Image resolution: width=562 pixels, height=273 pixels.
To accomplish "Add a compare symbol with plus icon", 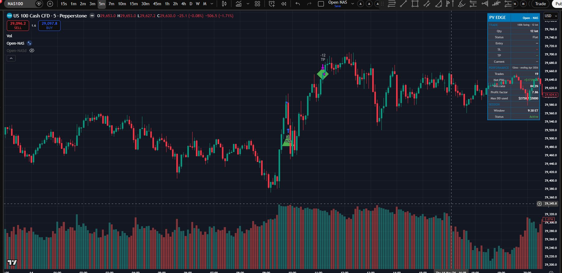I will [x=50, y=4].
